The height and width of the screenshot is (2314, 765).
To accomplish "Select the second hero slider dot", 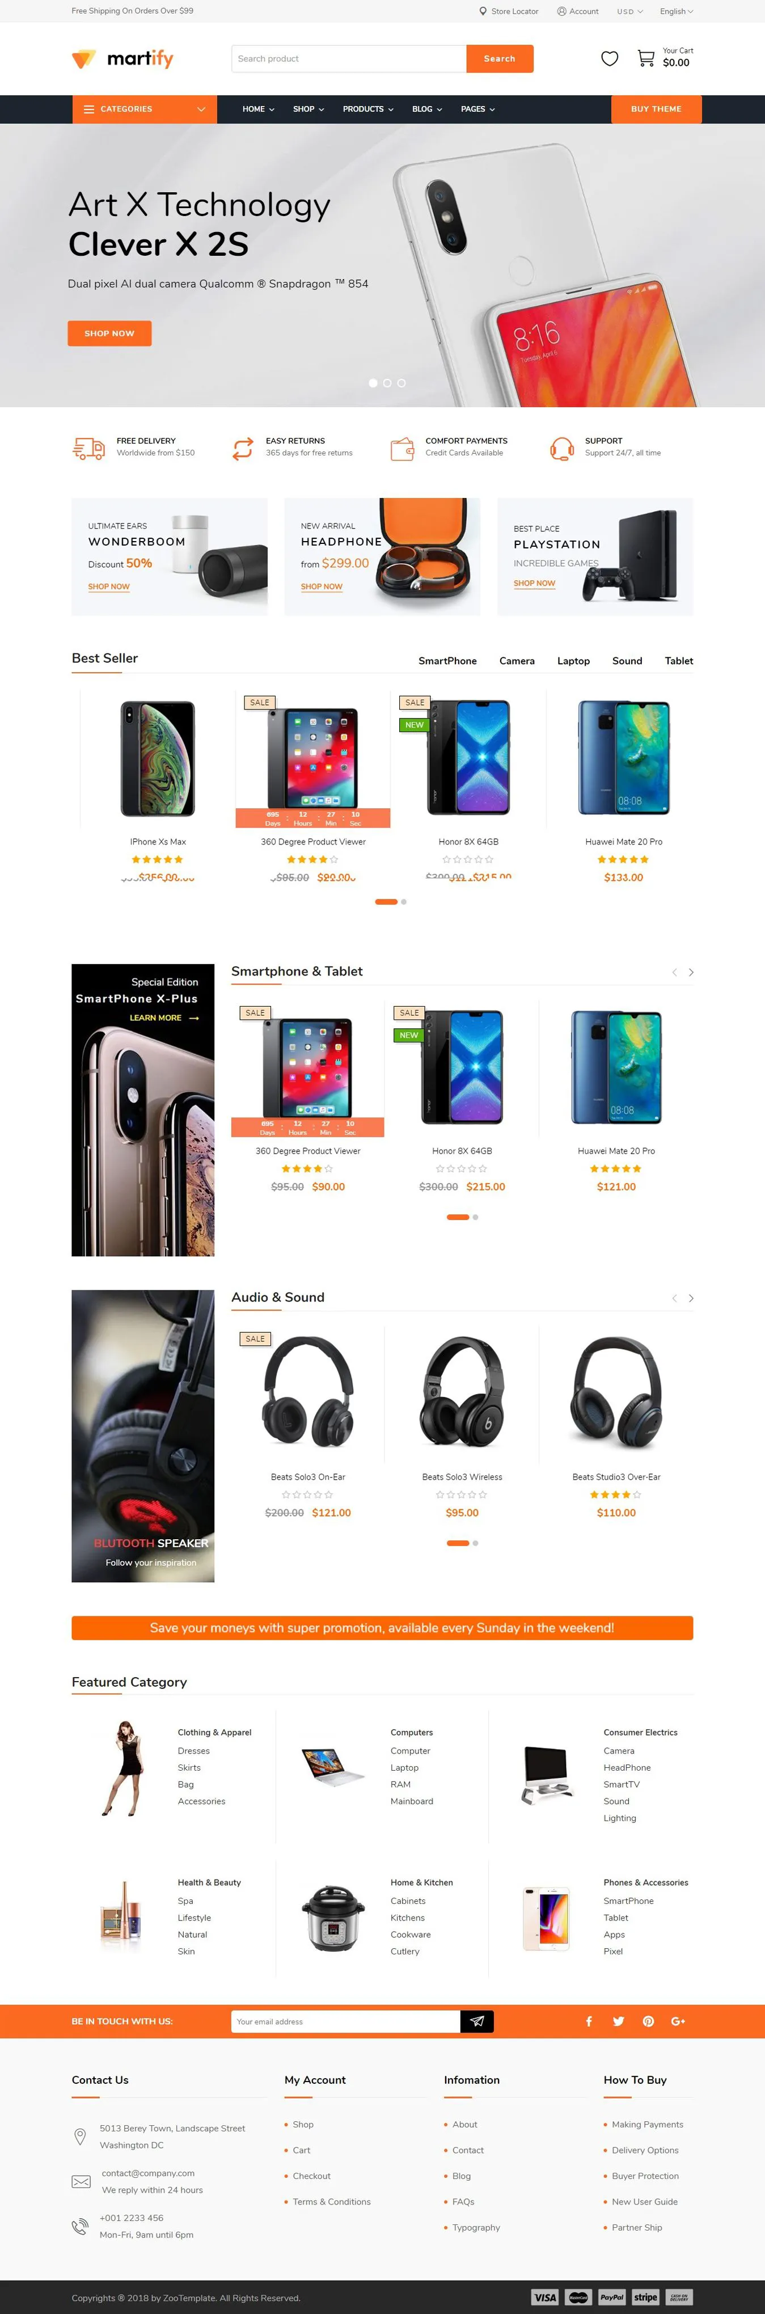I will 387,383.
